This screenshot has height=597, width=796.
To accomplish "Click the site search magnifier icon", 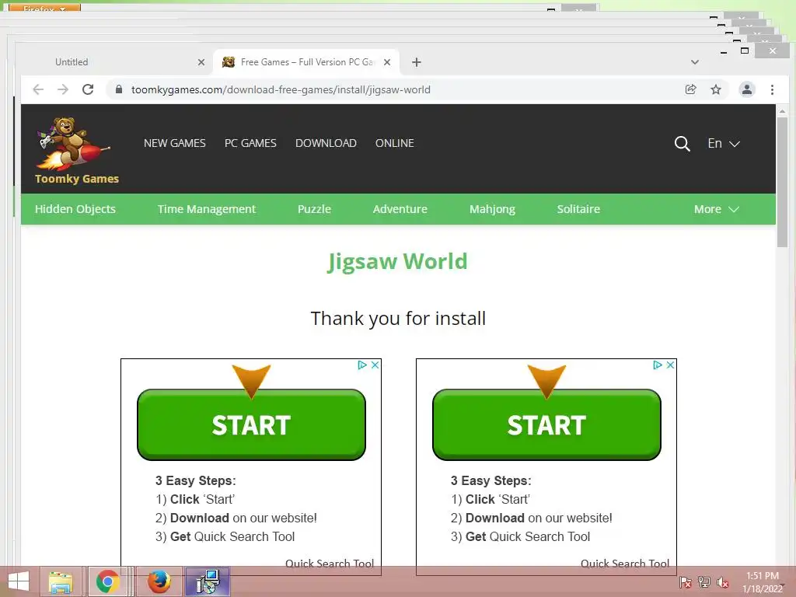I will 682,144.
